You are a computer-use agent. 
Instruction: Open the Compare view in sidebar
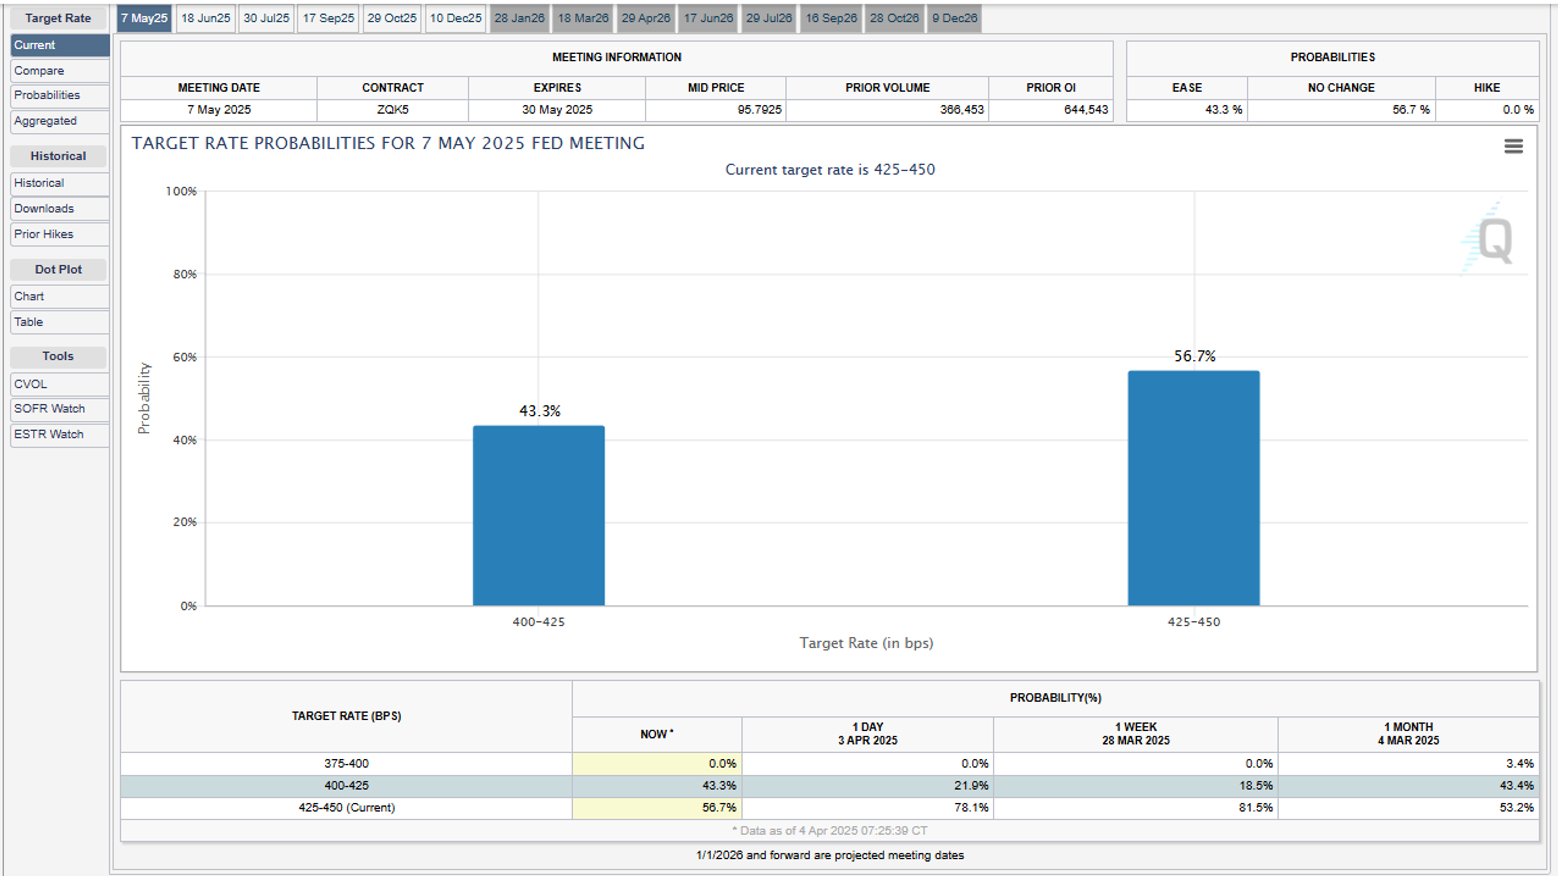(59, 71)
